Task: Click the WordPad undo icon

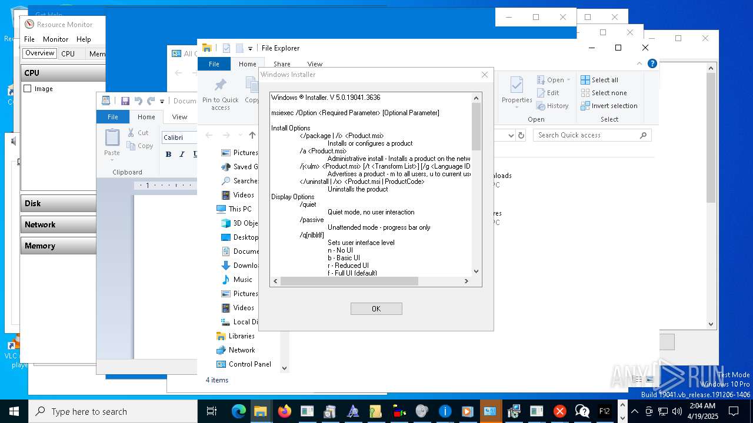Action: 138,101
